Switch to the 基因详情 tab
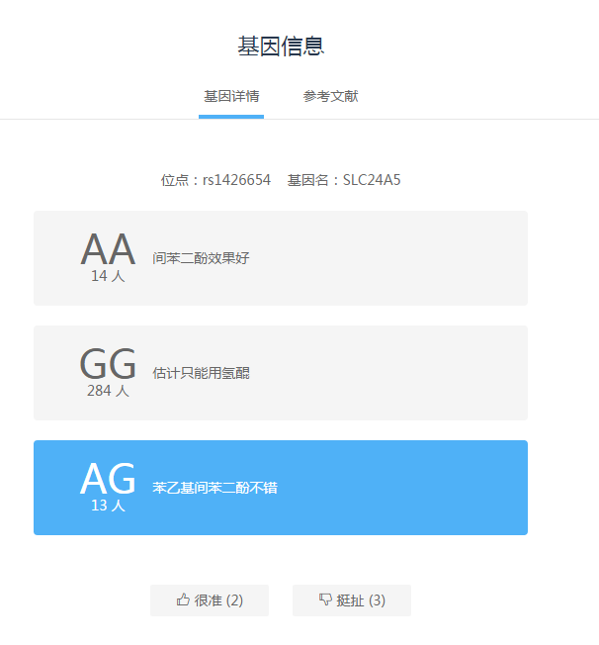This screenshot has width=599, height=645. point(231,97)
